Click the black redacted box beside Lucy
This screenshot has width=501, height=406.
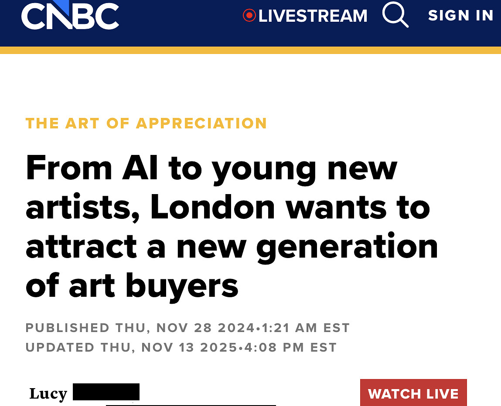click(106, 392)
